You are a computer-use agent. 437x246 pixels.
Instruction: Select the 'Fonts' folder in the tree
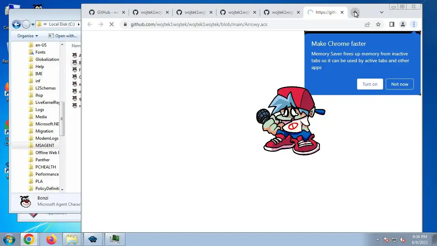pos(40,52)
